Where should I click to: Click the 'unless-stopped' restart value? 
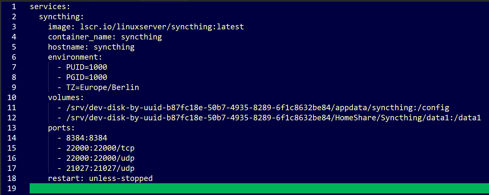coord(121,178)
